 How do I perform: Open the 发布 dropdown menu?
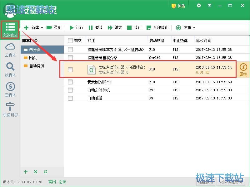coord(194,27)
